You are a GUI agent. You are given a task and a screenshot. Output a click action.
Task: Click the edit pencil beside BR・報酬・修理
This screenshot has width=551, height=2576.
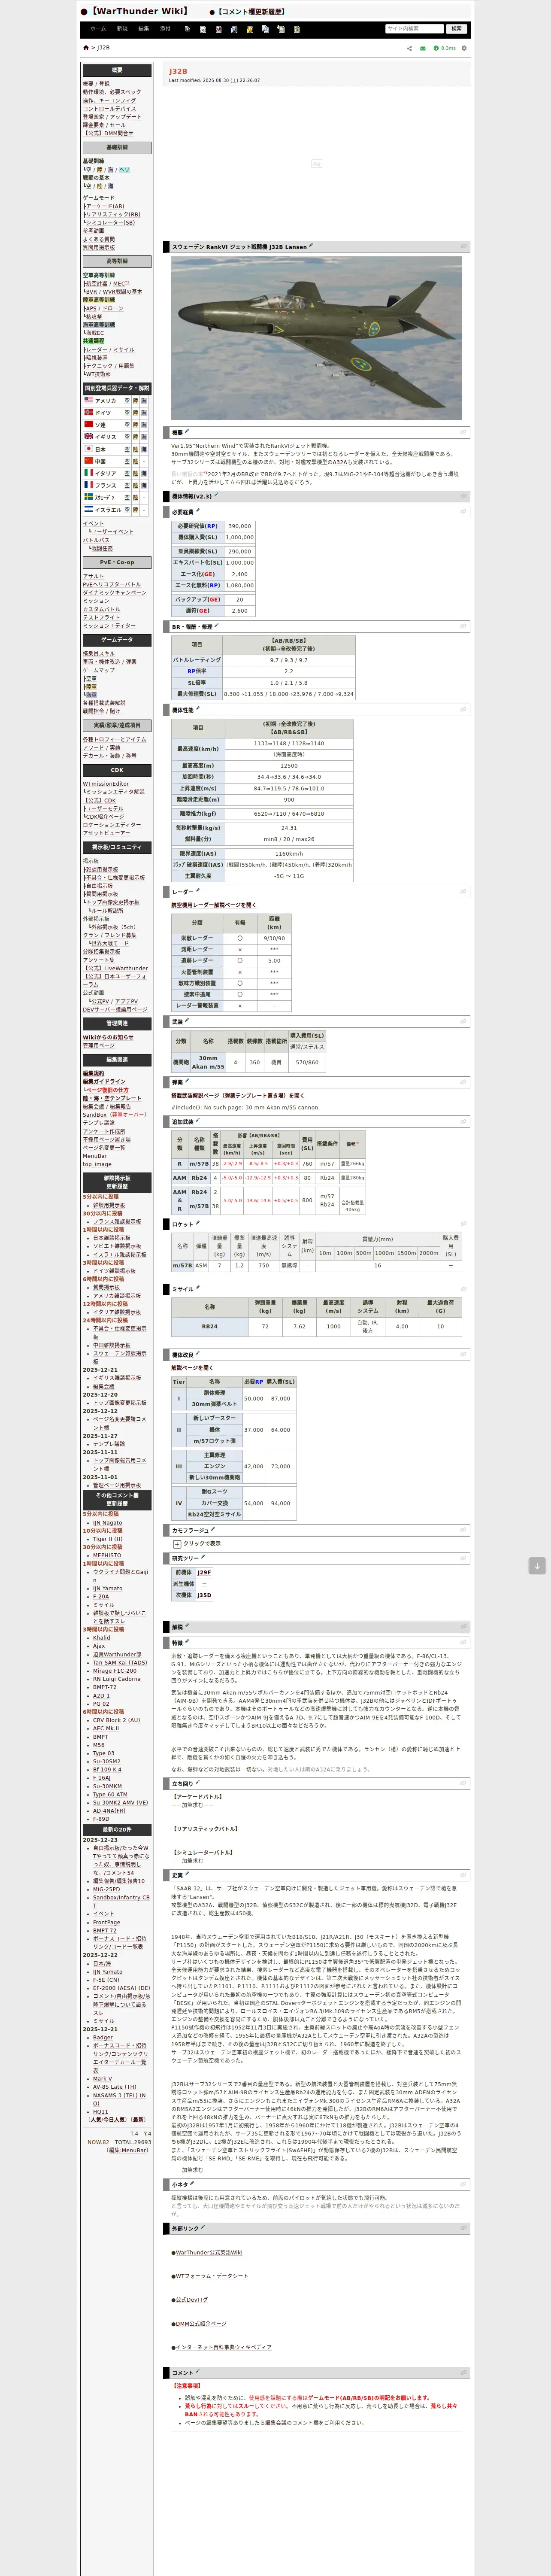pos(217,626)
